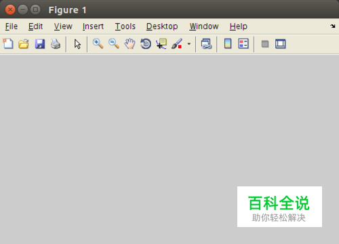Select the Pan hand tool

click(129, 44)
